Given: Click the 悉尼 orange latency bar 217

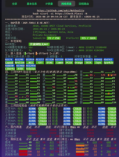Looking at the screenshot, I should (x=80, y=145).
